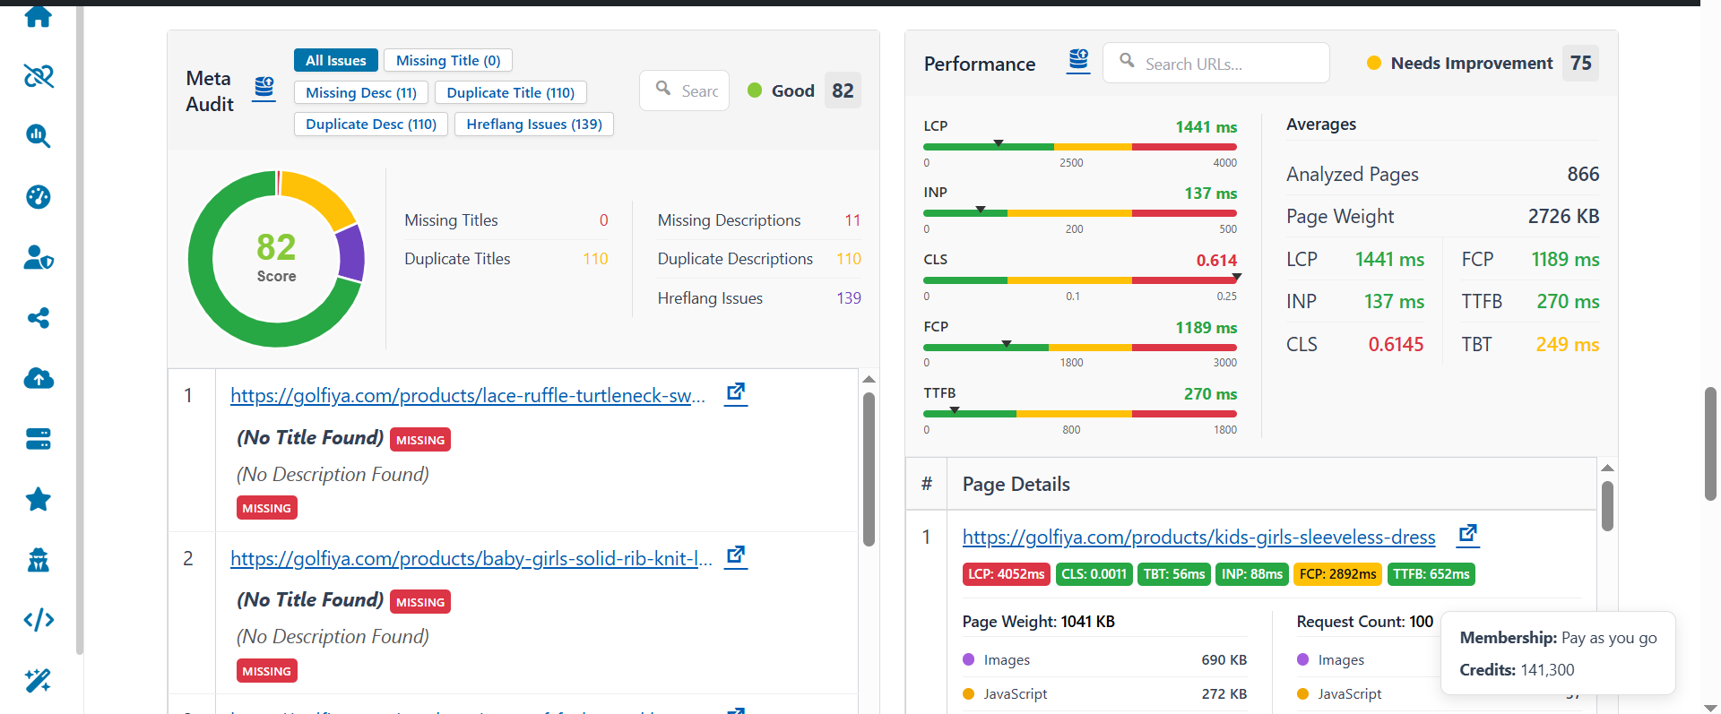Open the kids-girls-sleeveless-dress product link
The image size is (1721, 714).
coord(1198,537)
